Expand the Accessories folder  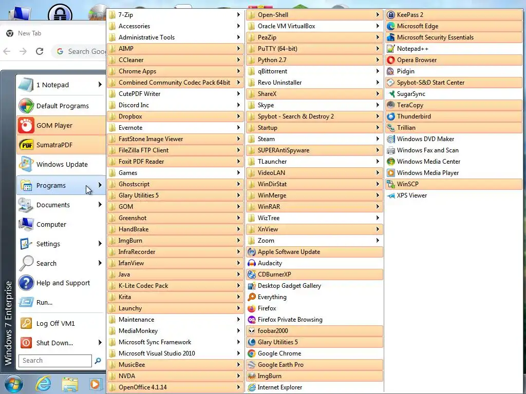pyautogui.click(x=176, y=26)
